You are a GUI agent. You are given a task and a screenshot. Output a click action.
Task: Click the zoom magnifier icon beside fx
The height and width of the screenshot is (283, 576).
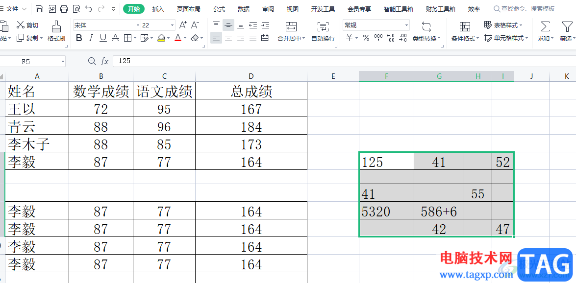pyautogui.click(x=92, y=61)
